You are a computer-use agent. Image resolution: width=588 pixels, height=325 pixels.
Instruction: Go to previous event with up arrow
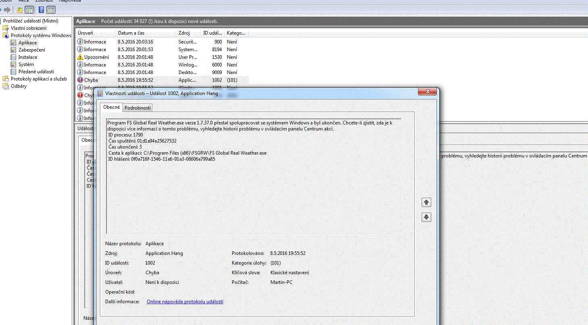point(426,202)
